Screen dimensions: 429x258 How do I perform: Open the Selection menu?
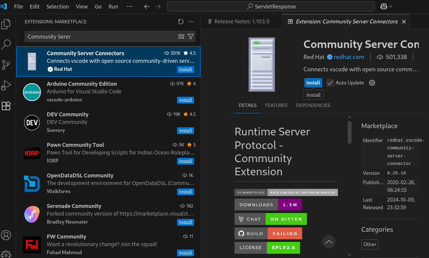(x=57, y=6)
